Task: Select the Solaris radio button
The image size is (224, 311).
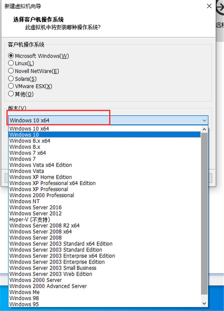Action: [11, 79]
